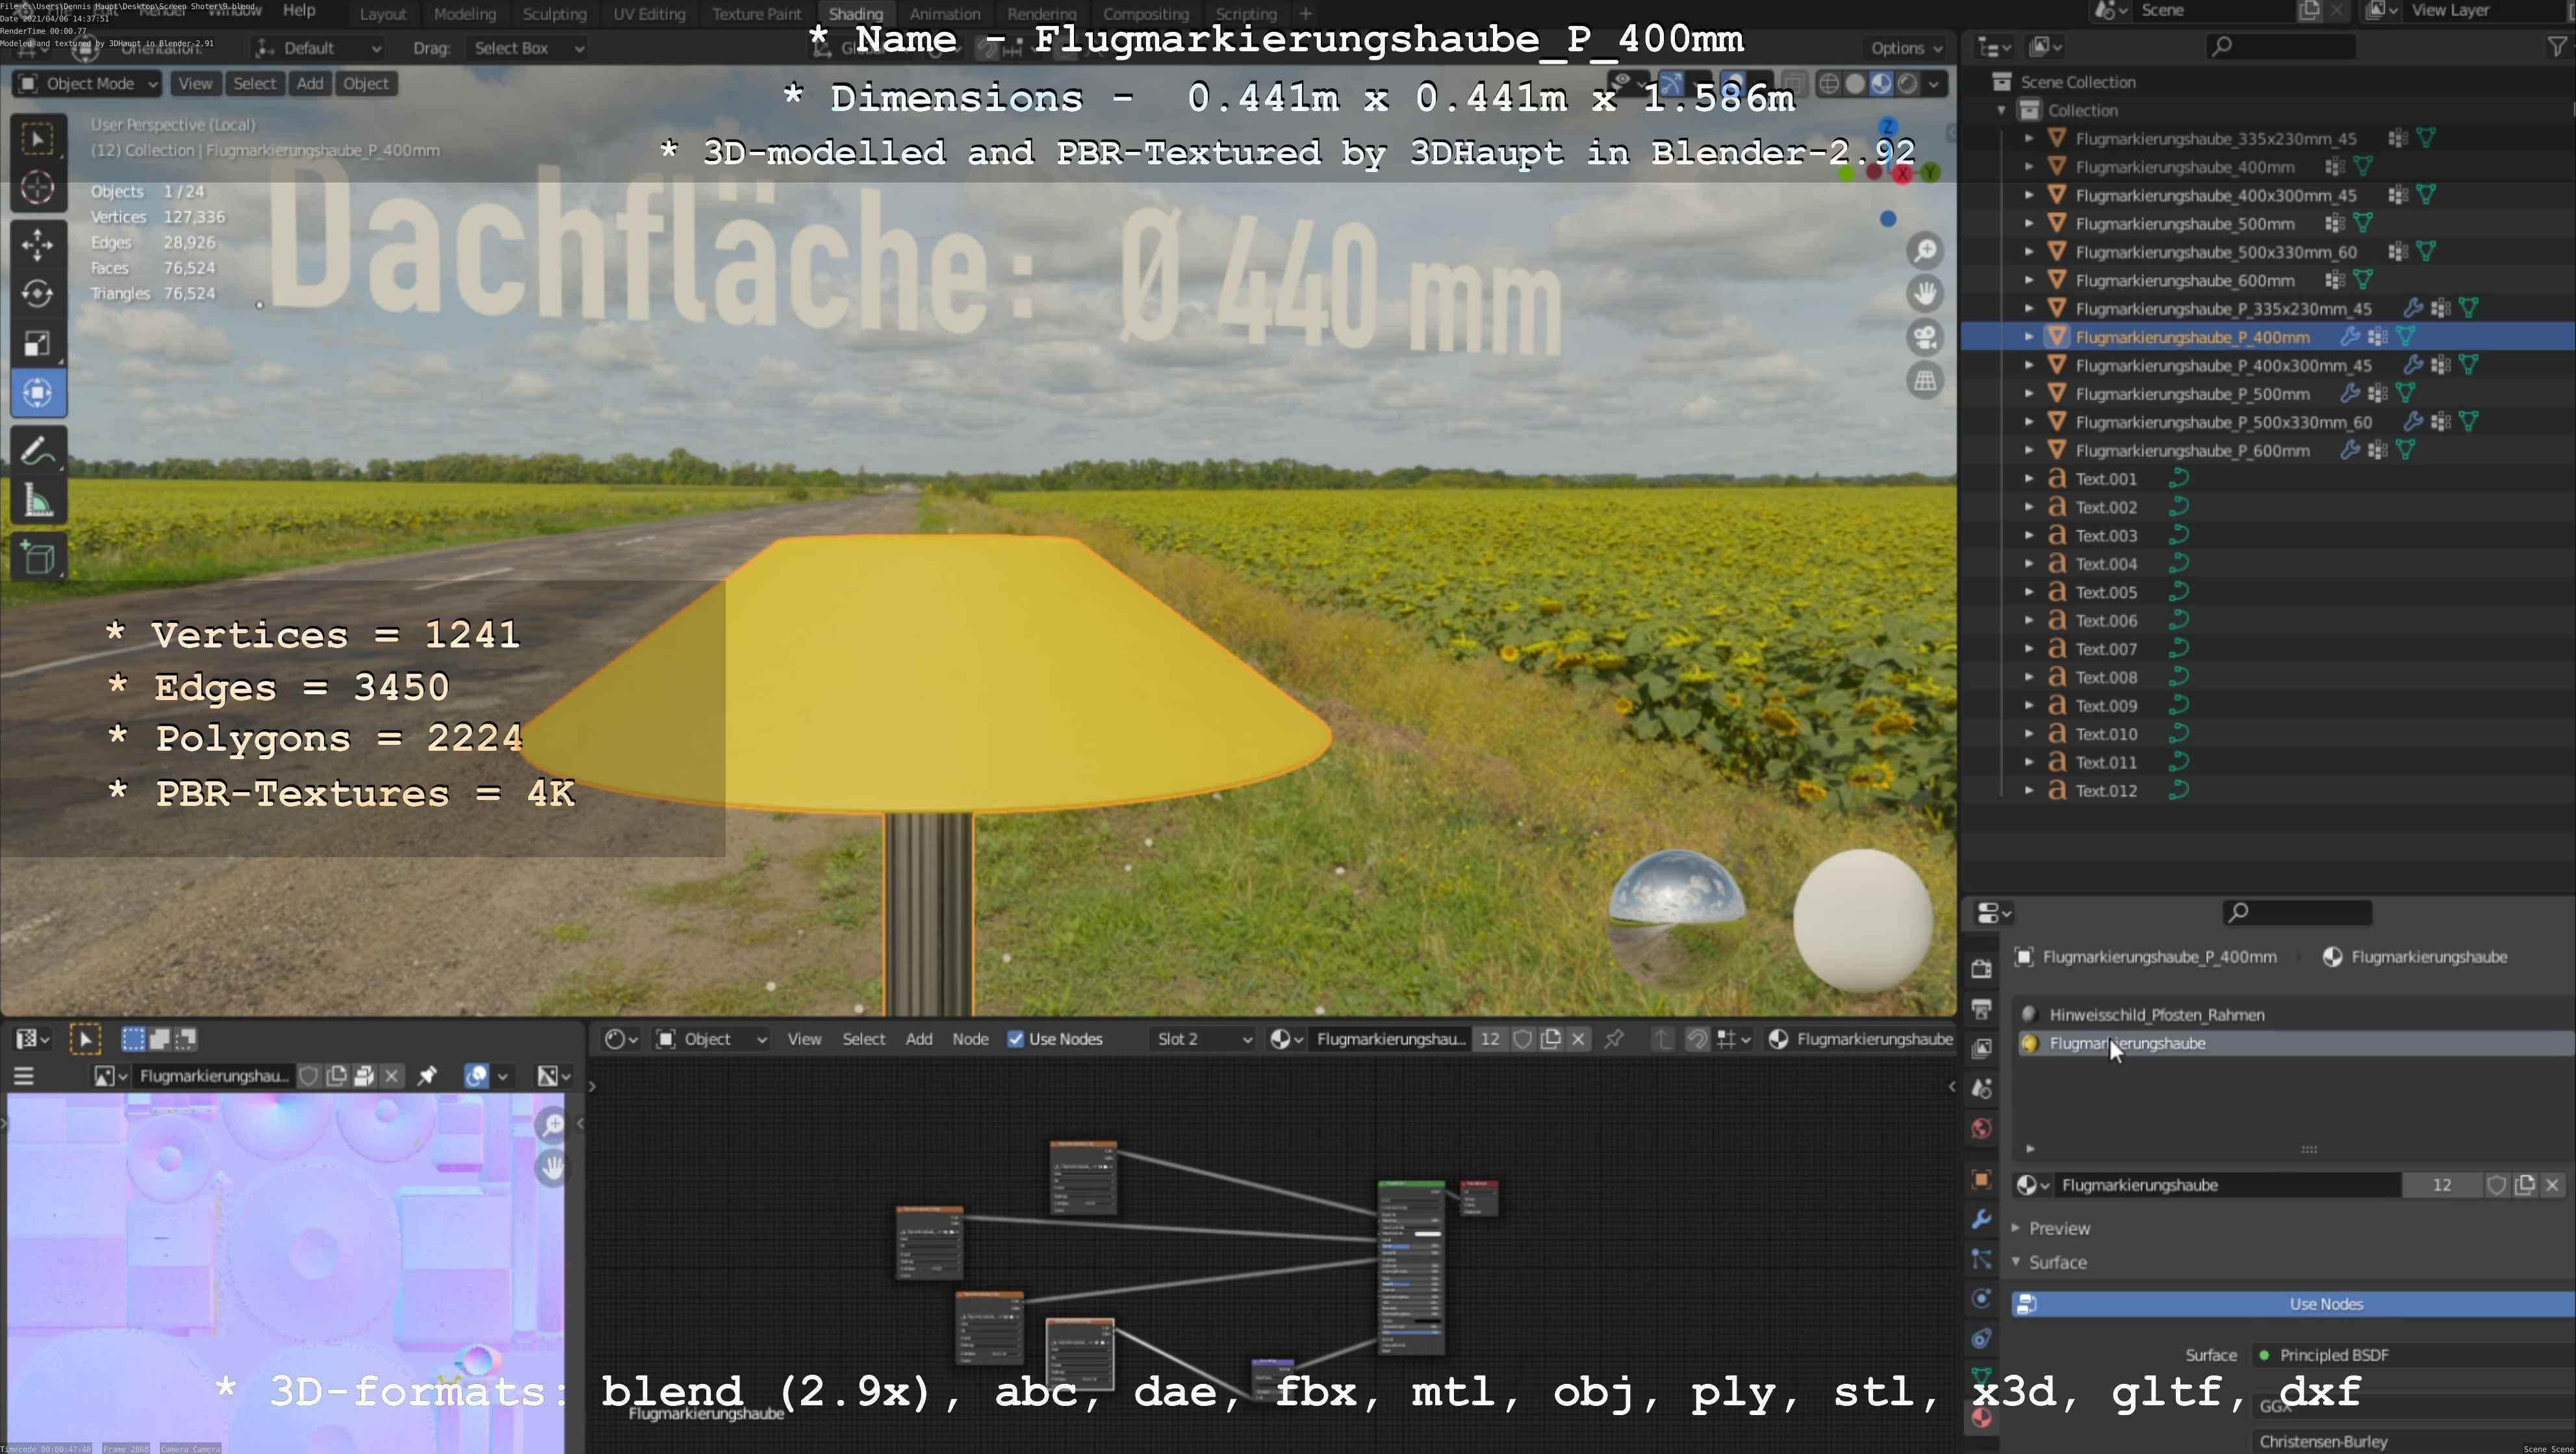Open the Node menu in node editor
The height and width of the screenshot is (1454, 2576).
pos(970,1039)
